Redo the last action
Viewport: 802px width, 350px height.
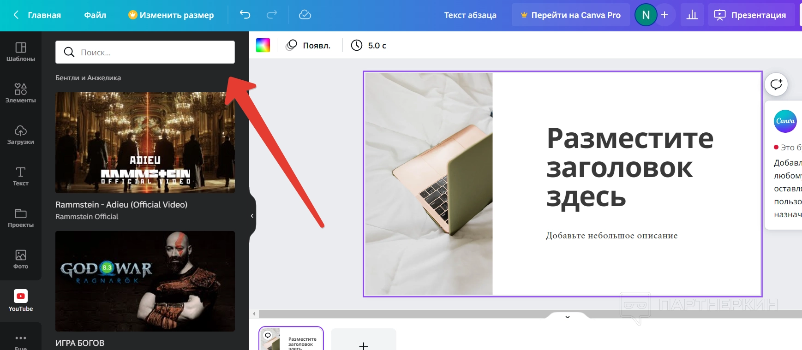pos(272,15)
